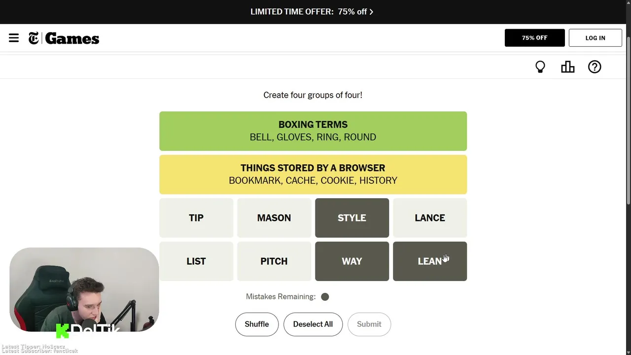Select the LIST word tile

coord(196,261)
